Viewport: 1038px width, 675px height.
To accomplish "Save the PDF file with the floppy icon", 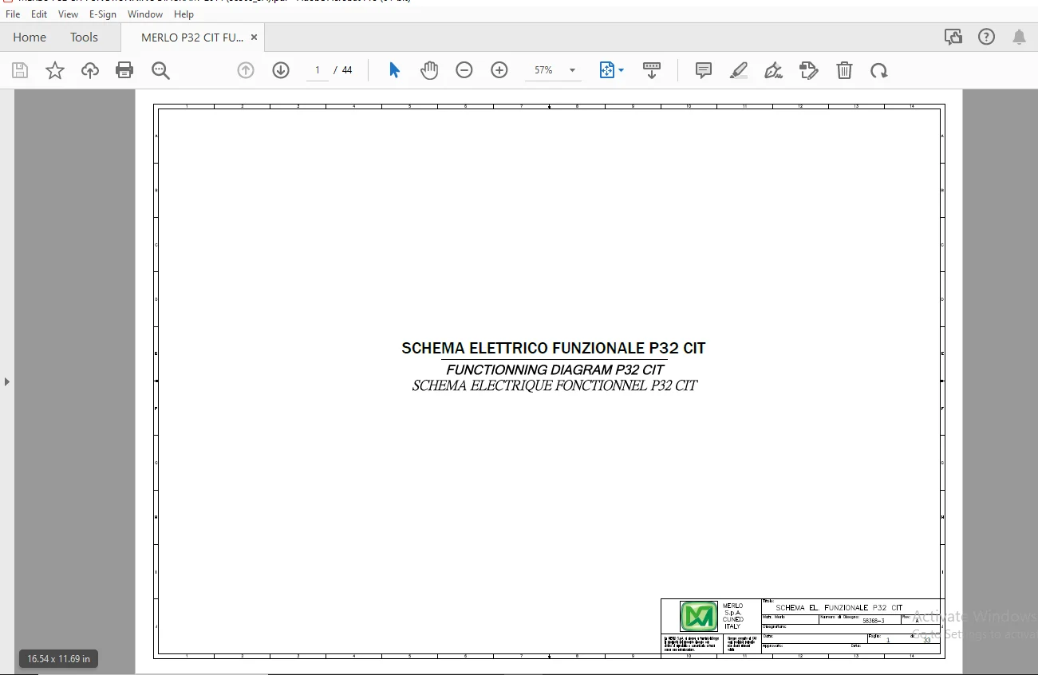I will tap(20, 70).
